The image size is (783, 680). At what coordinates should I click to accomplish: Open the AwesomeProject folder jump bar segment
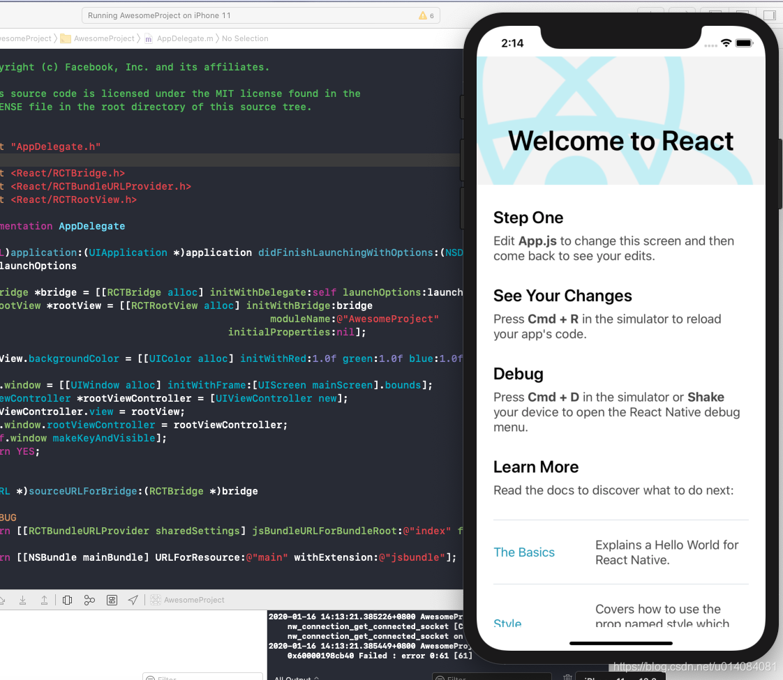[x=104, y=38]
